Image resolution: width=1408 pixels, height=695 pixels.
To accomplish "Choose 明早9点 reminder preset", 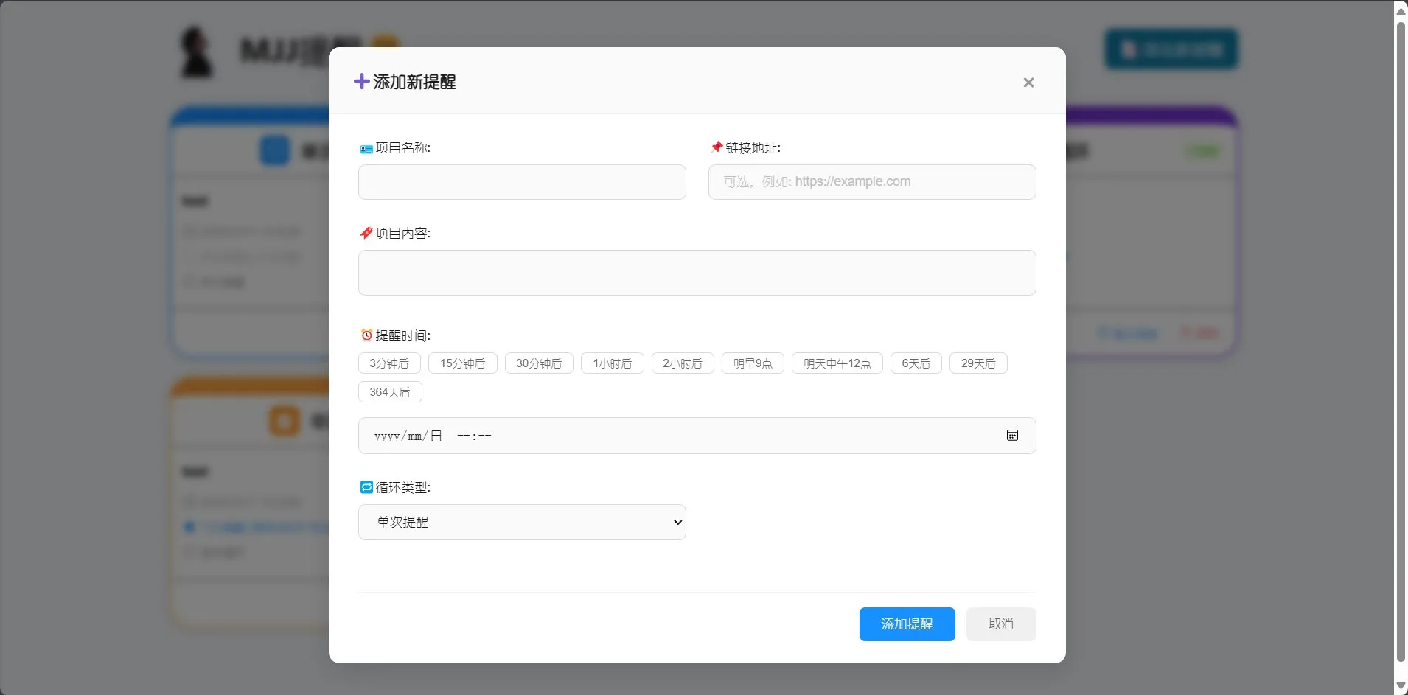I will click(753, 363).
